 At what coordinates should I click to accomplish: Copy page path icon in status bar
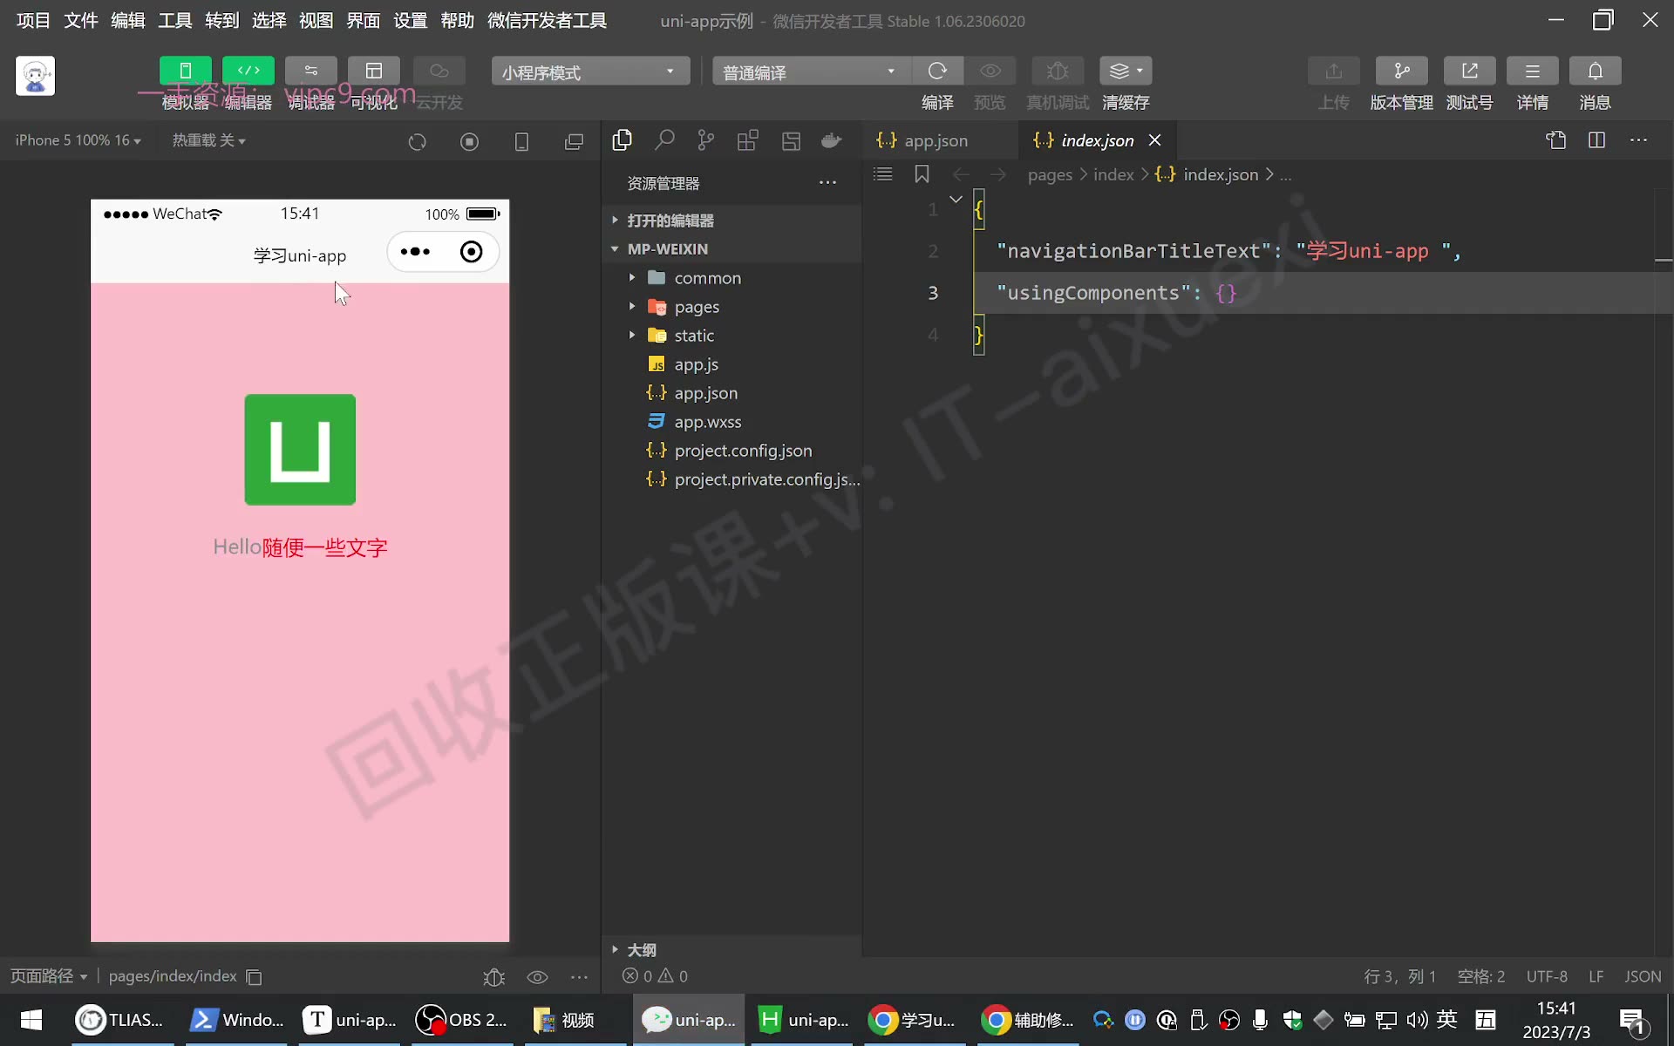coord(254,977)
